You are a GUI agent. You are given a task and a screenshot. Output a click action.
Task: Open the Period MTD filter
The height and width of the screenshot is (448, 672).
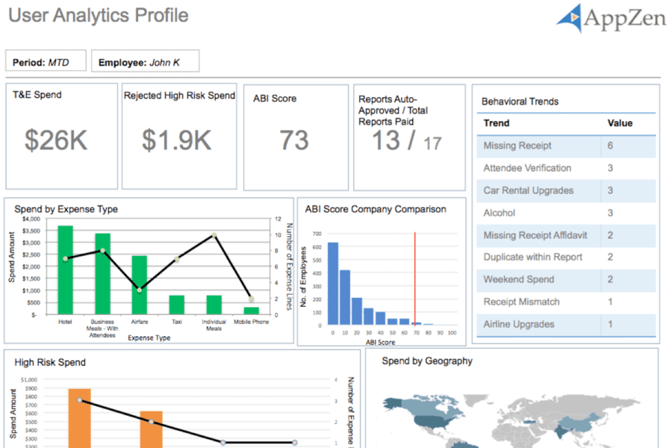(46, 60)
